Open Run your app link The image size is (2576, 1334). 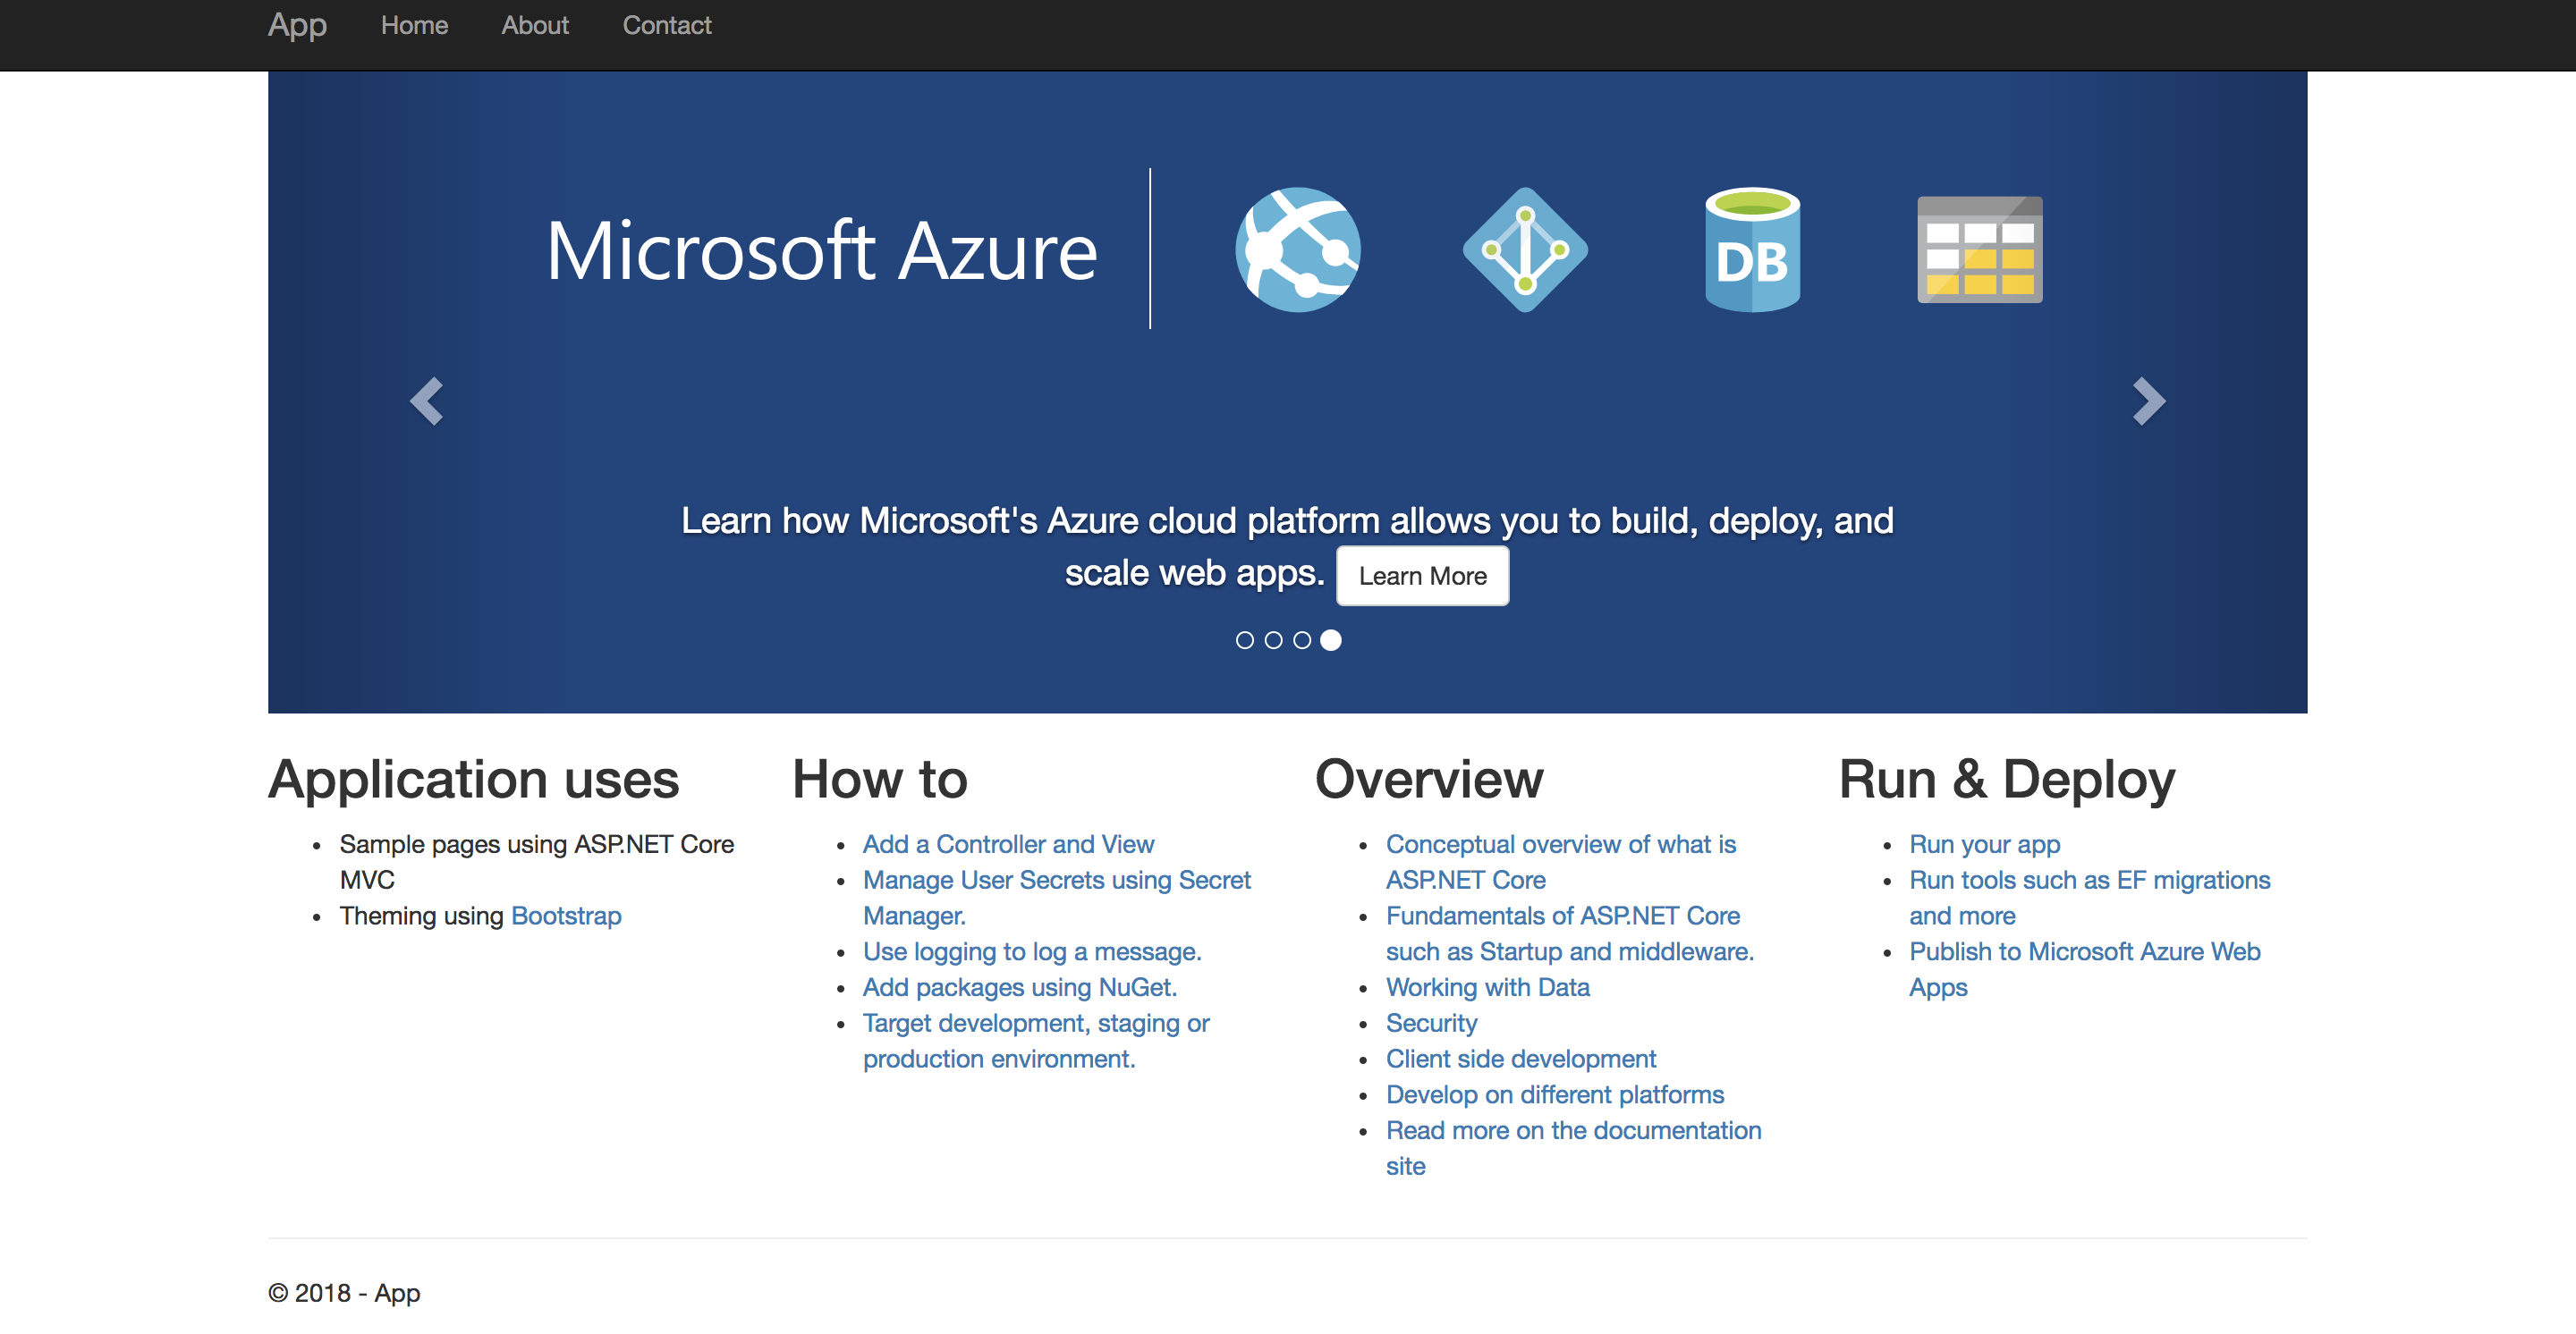pos(1985,844)
